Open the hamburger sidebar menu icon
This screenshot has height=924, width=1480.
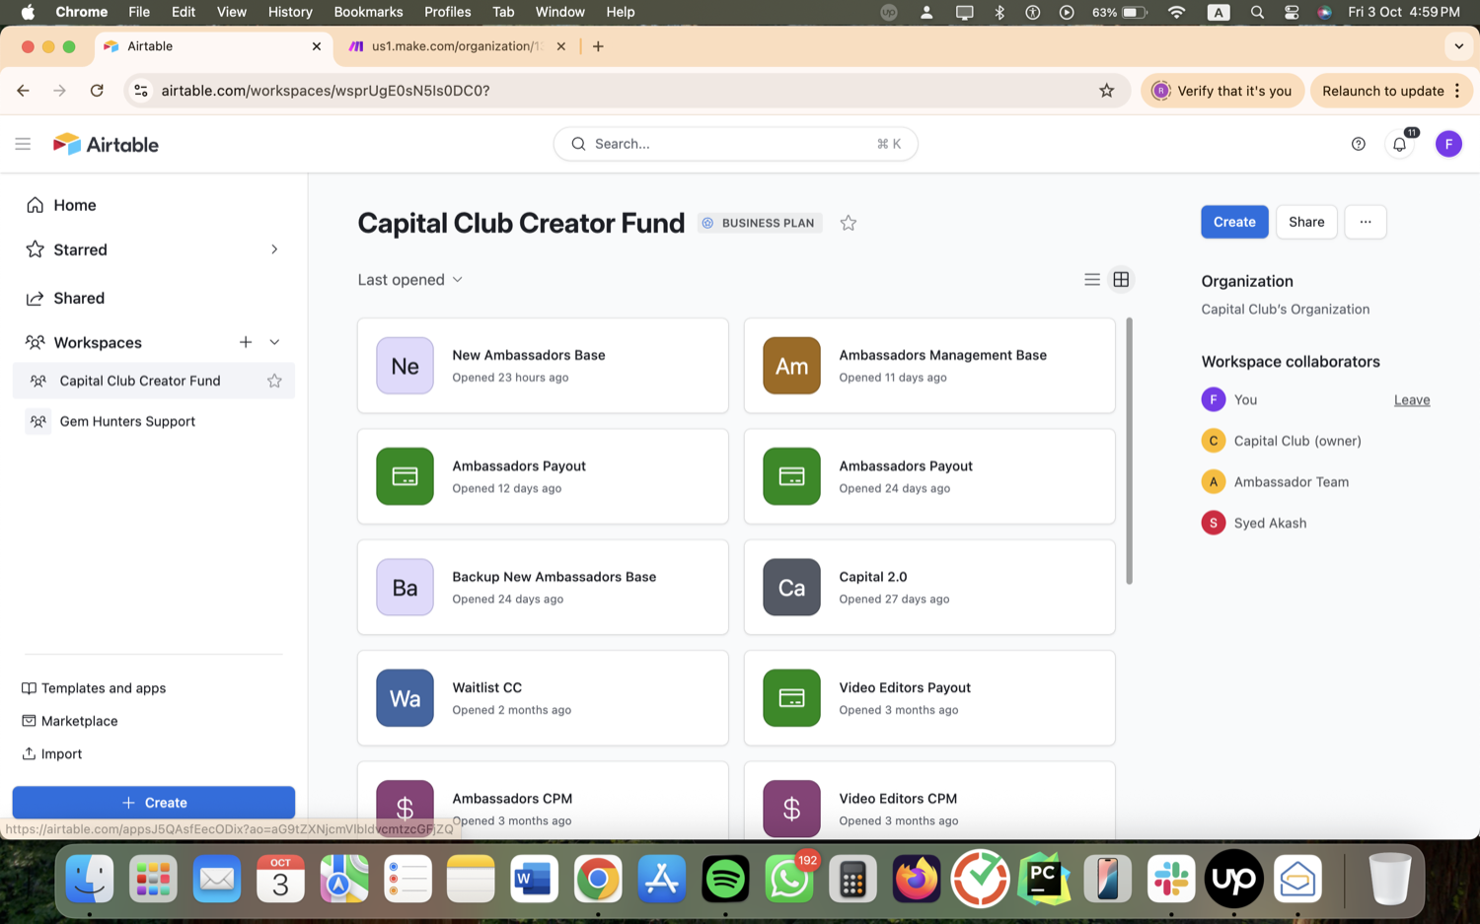pyautogui.click(x=23, y=144)
